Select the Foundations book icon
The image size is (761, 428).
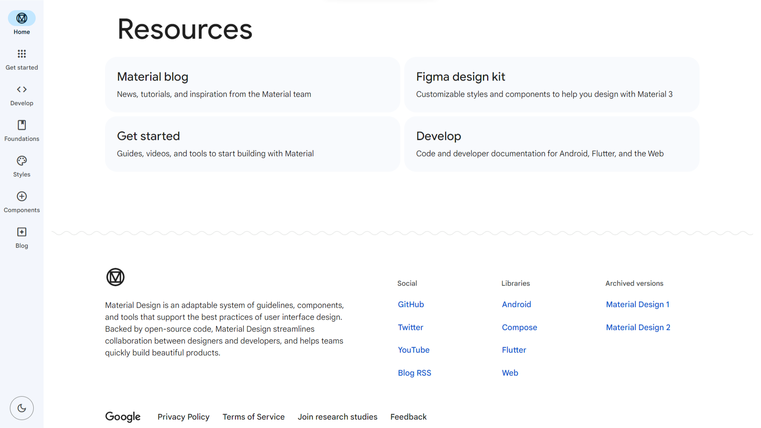point(22,125)
